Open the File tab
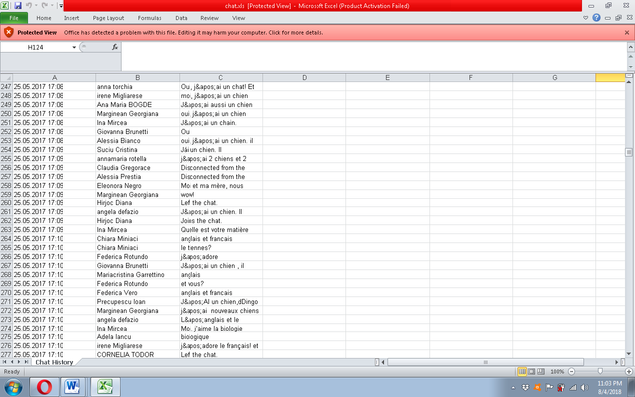The image size is (635, 397). [x=14, y=18]
